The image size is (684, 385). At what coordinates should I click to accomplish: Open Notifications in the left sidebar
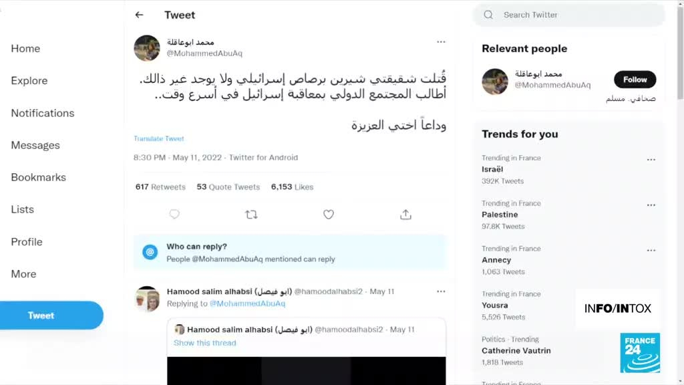click(x=43, y=113)
